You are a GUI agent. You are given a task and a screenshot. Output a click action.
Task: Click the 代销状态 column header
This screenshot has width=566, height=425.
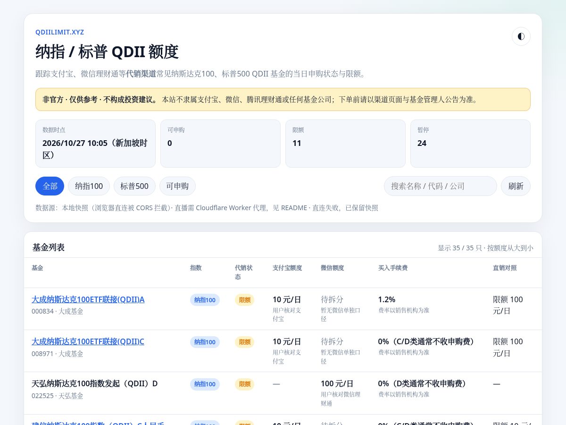tap(244, 272)
